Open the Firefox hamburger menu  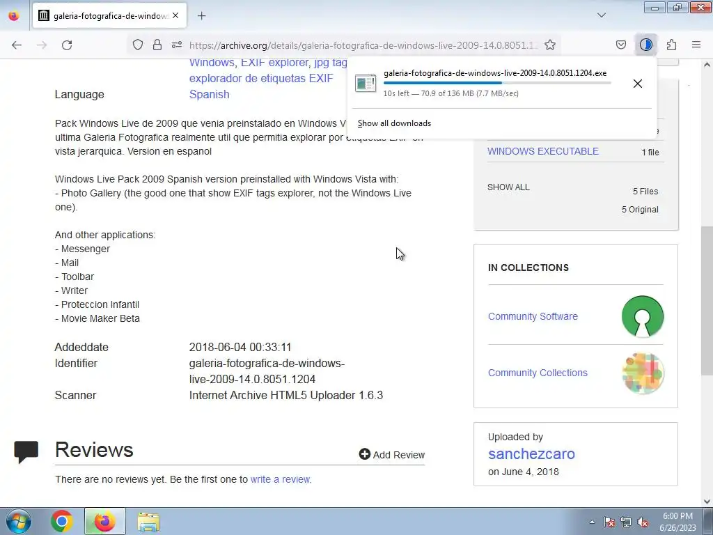coord(696,45)
